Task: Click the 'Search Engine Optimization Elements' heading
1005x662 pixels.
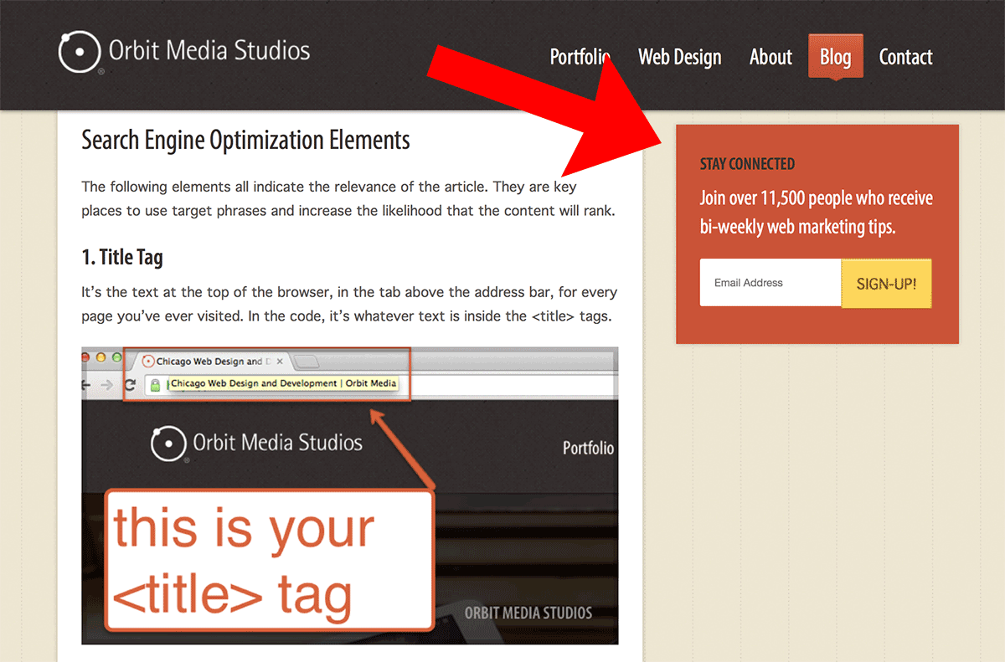Action: point(245,140)
